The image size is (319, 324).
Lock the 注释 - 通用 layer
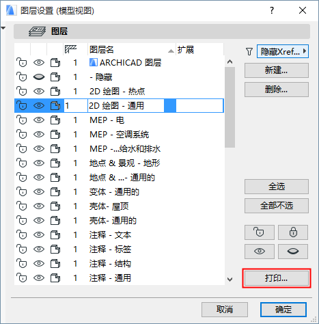22,278
